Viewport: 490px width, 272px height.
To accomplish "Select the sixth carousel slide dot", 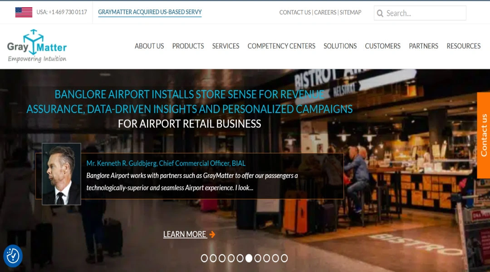I will pyautogui.click(x=249, y=258).
